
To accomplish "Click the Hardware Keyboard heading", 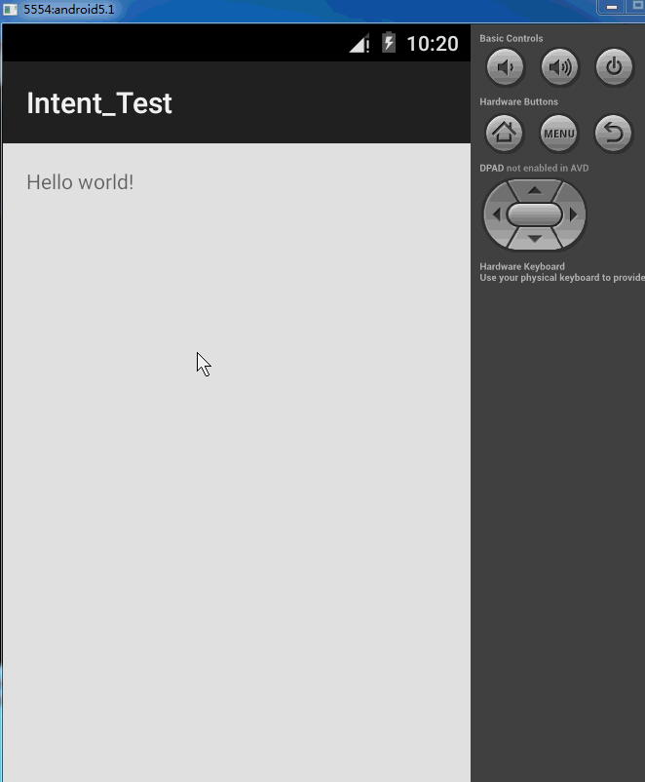I will (x=522, y=266).
